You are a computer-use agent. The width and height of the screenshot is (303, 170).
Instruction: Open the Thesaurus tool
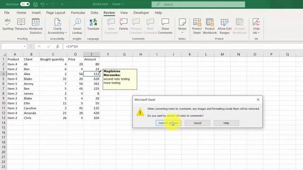point(21,25)
